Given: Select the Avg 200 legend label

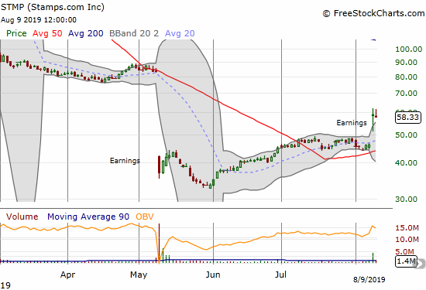Looking at the screenshot, I should tap(85, 33).
